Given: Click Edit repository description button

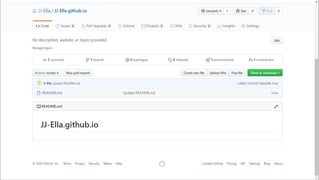Looking at the screenshot, I should 277,40.
